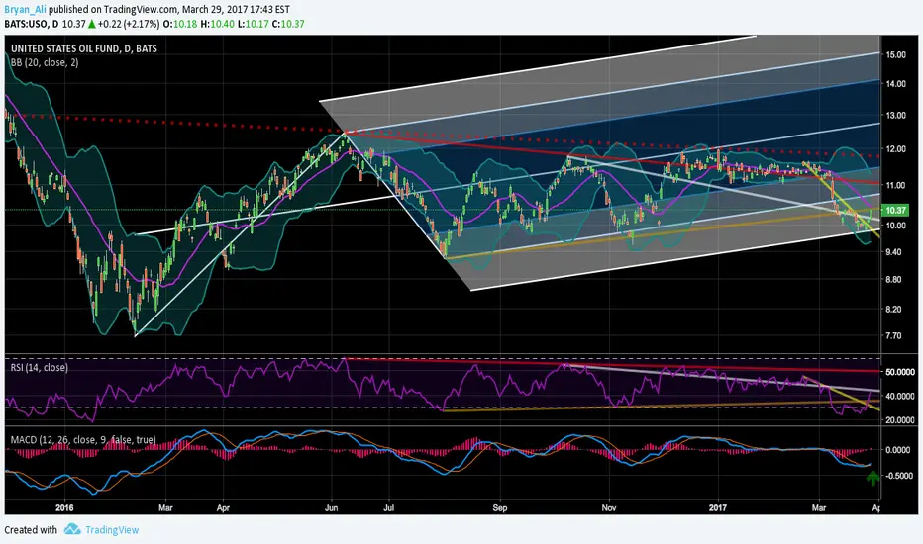923x544 pixels.
Task: Click the 0.0000 MACD axis value
Action: coord(898,450)
